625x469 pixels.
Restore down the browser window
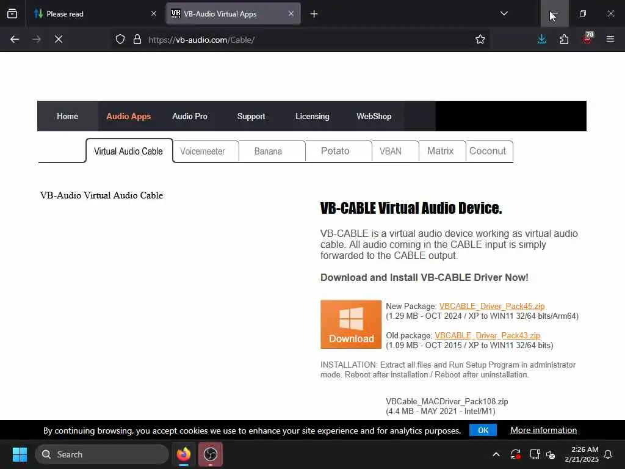(583, 13)
